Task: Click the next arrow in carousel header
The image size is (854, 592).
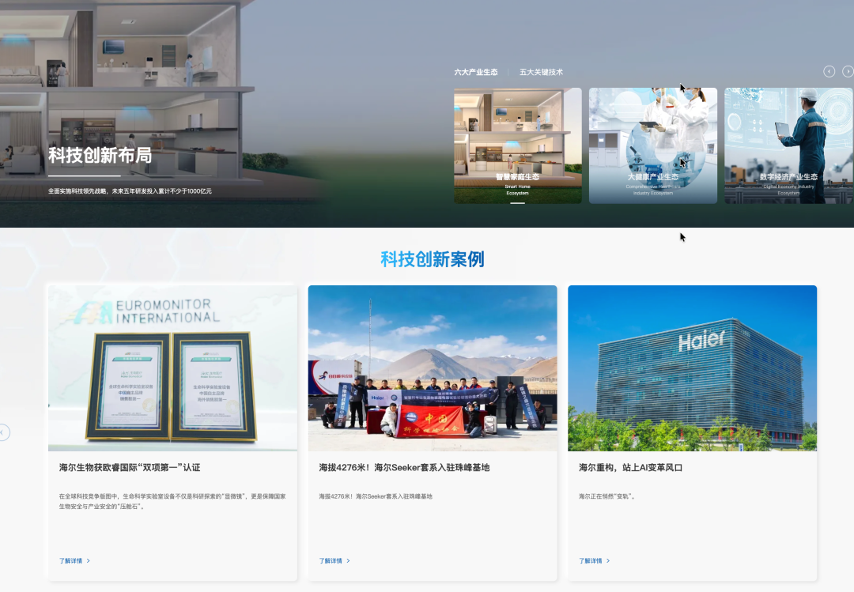Action: 848,71
